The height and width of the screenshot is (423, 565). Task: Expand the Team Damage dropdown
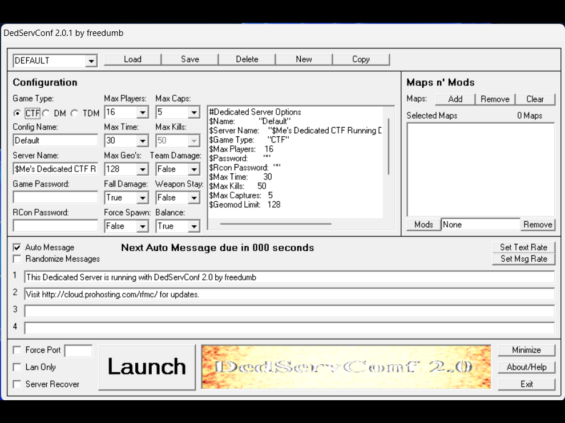(194, 169)
